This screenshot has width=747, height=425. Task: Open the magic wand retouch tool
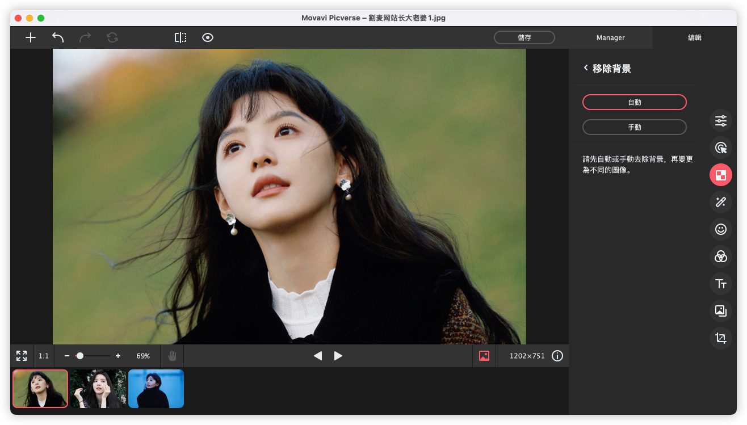point(720,202)
